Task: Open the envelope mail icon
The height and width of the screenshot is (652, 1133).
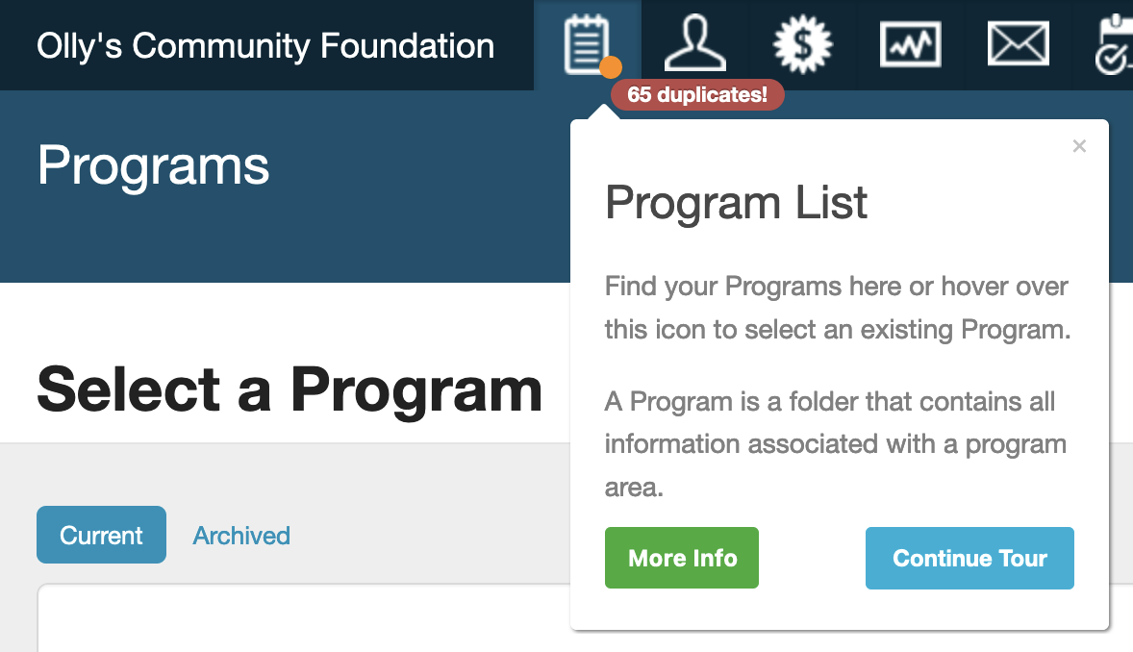Action: 1018,44
